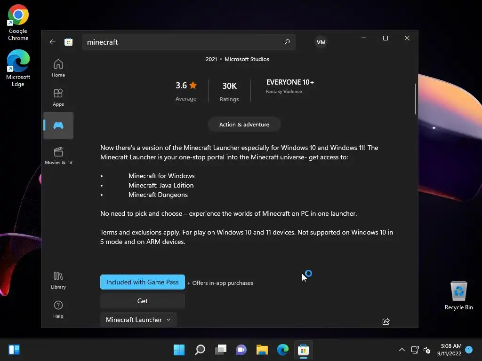
Task: Open File Explorer from taskbar
Action: pyautogui.click(x=262, y=350)
